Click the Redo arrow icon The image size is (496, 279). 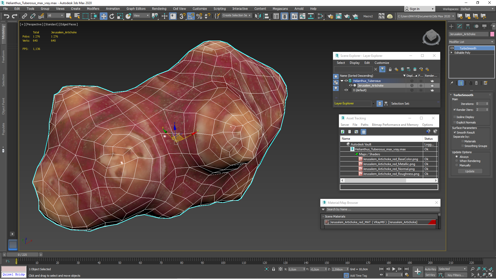[15, 16]
